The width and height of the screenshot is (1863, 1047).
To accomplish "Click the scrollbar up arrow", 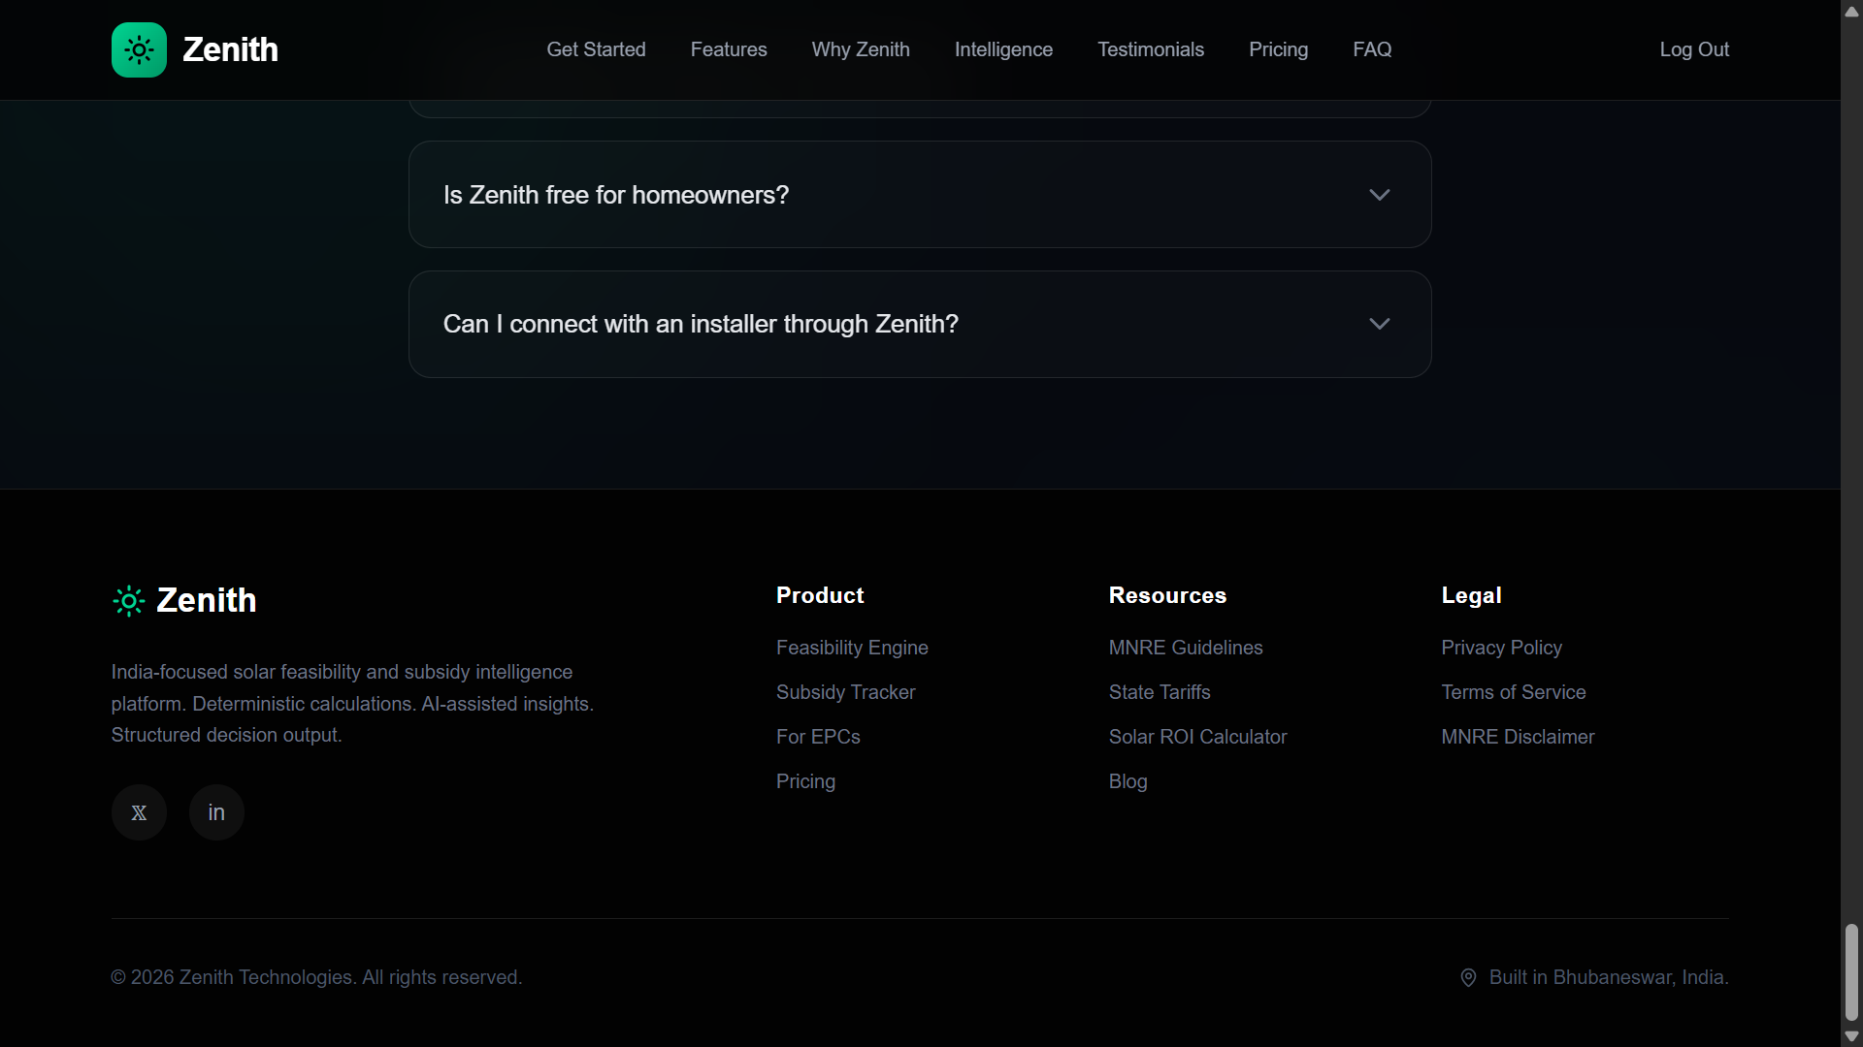I will tap(1851, 12).
